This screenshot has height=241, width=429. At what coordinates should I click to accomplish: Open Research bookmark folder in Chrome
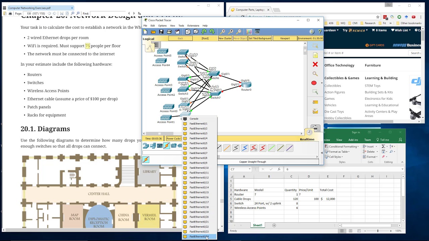tap(367, 23)
